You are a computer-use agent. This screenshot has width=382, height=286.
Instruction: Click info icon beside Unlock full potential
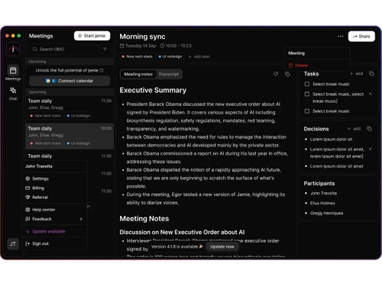click(102, 70)
